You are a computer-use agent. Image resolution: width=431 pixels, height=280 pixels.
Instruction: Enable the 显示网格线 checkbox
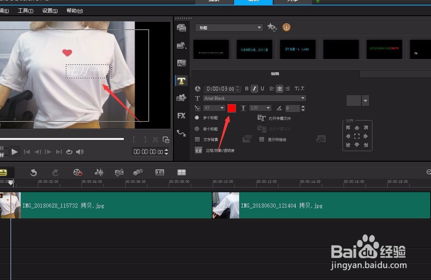pos(262,139)
